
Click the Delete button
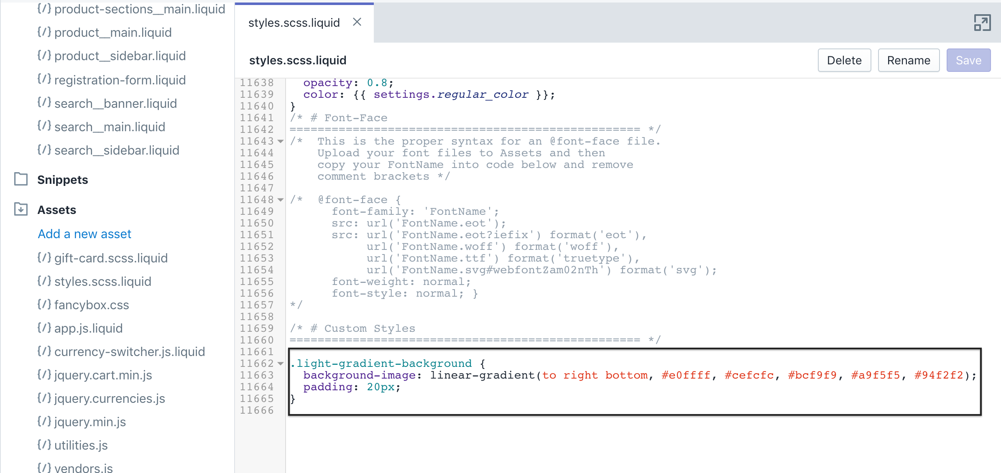click(844, 60)
